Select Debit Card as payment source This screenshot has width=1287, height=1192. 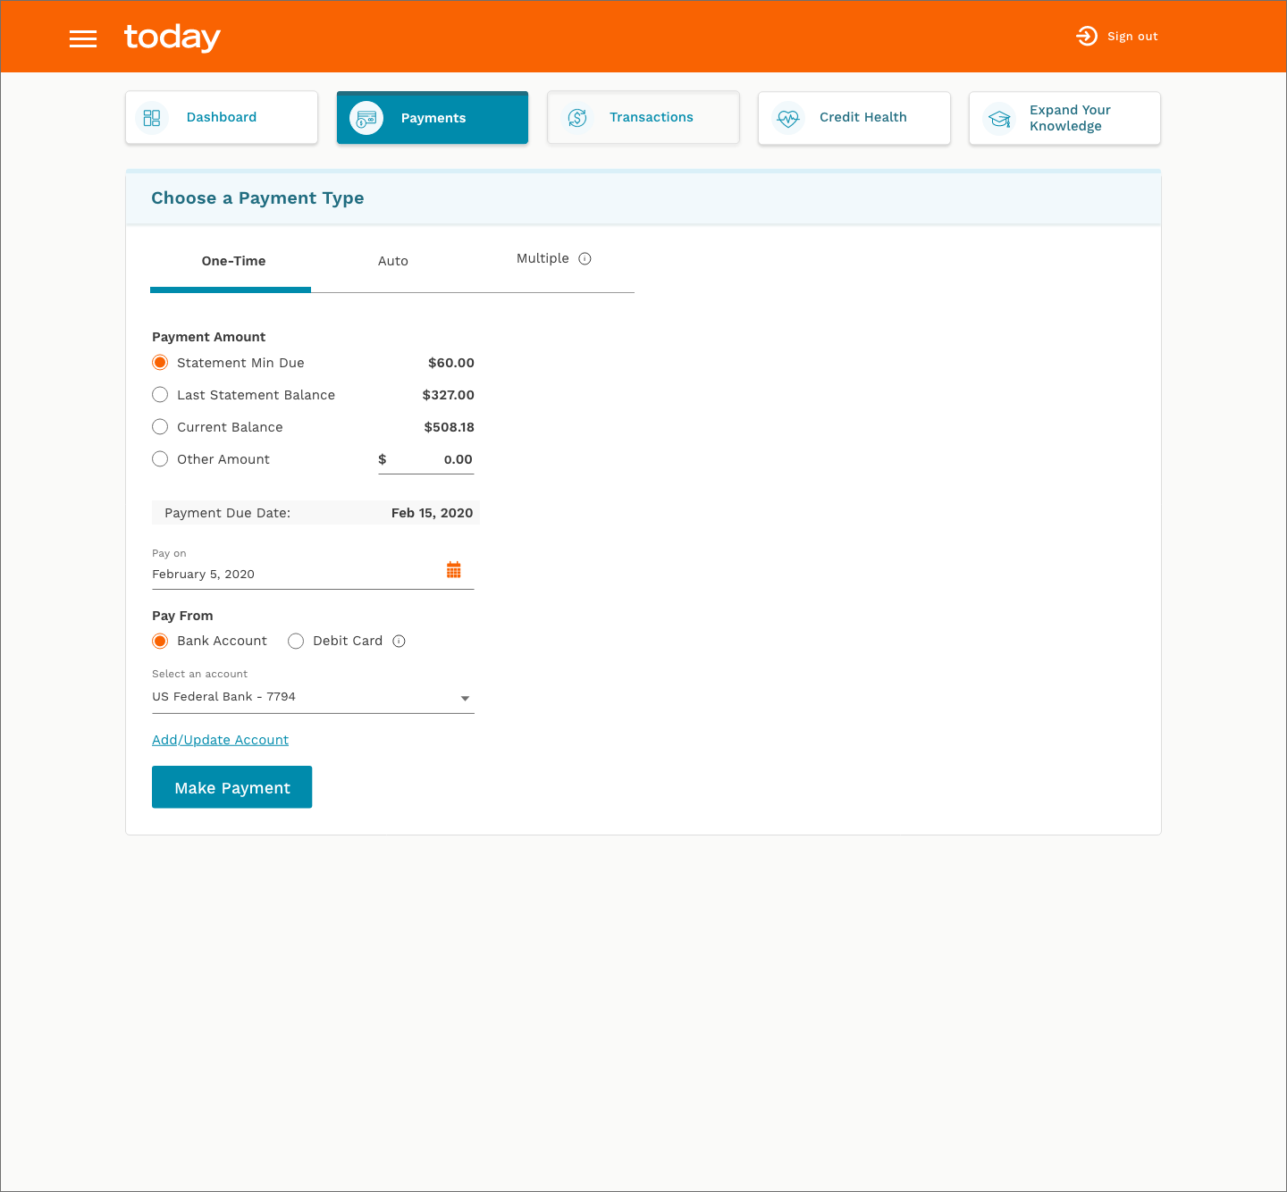(296, 641)
